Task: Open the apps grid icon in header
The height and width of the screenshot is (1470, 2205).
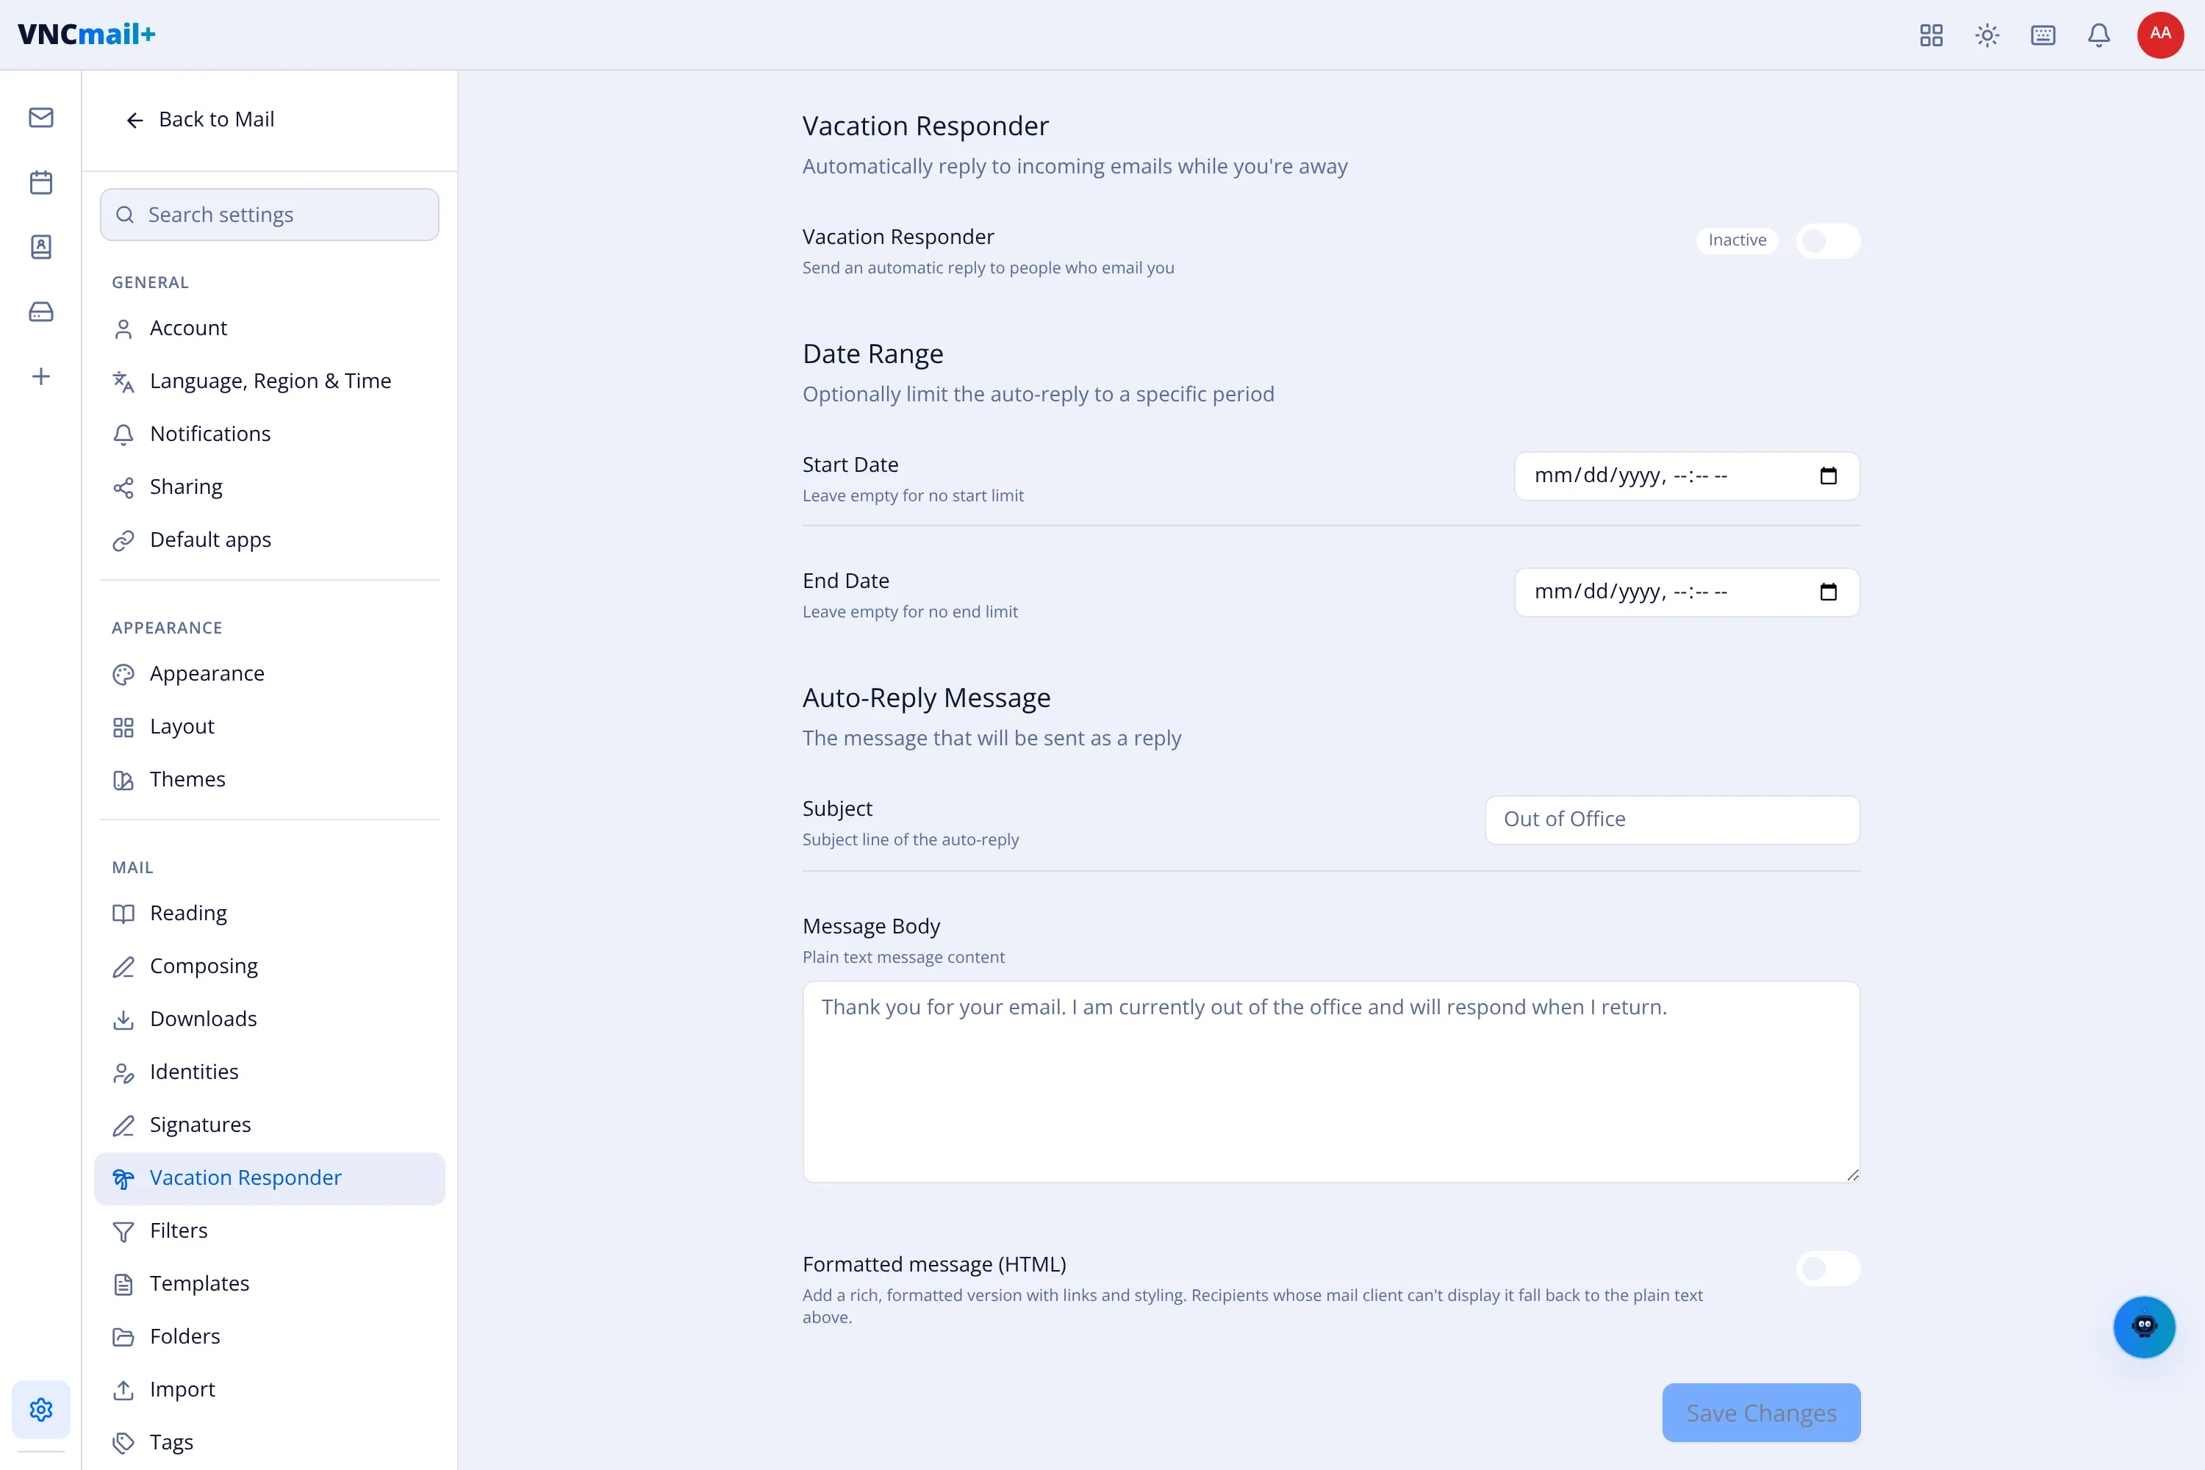Action: 1932,35
